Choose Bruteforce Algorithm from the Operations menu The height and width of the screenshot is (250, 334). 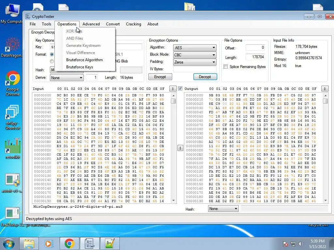85,60
